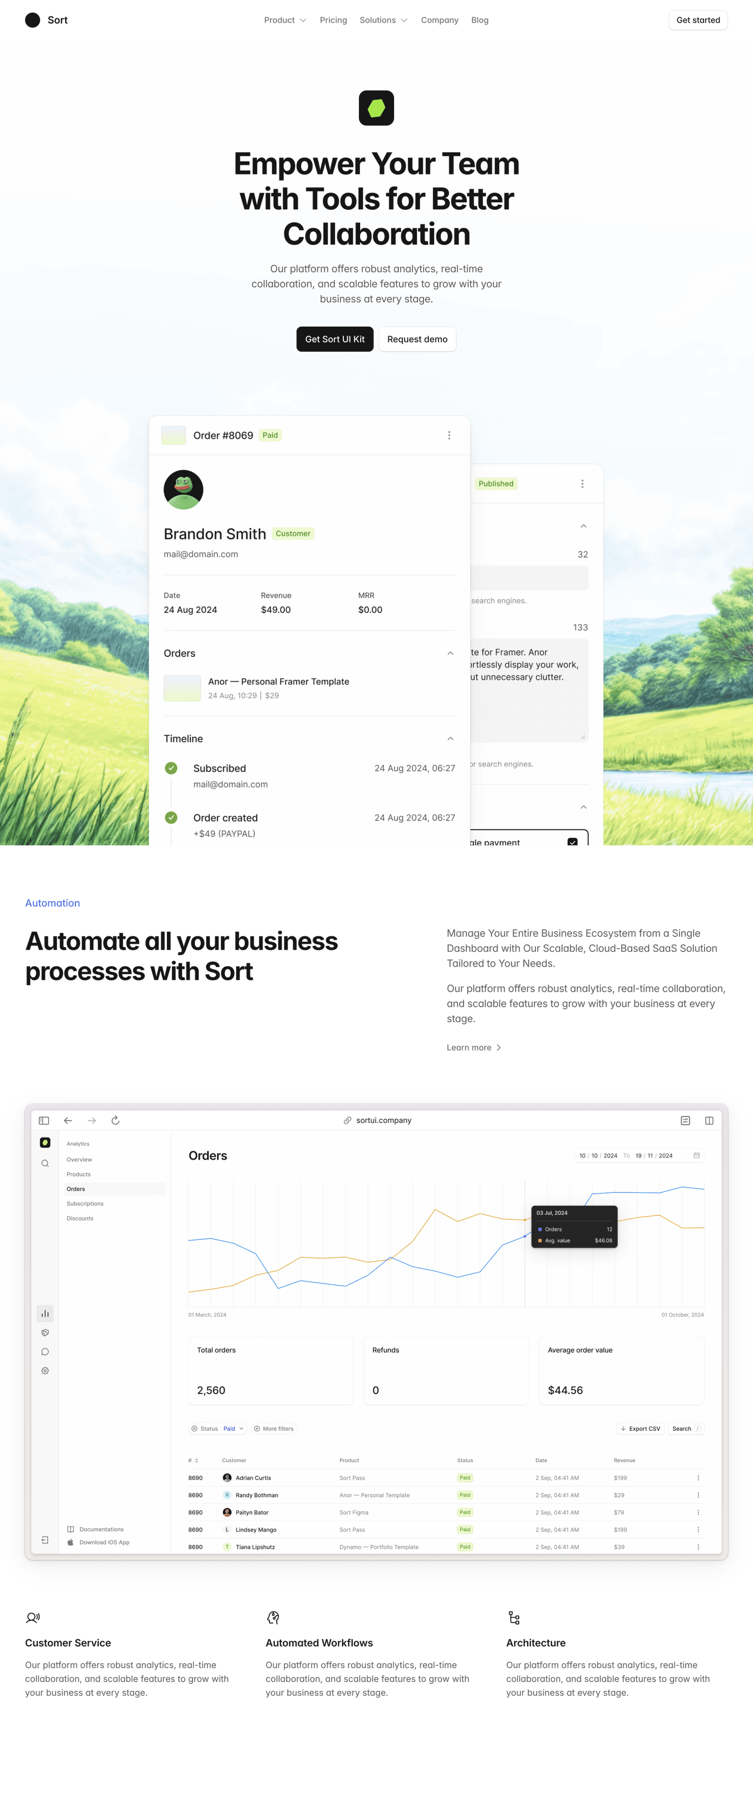Select Overview in the Analytics sidebar

79,1160
